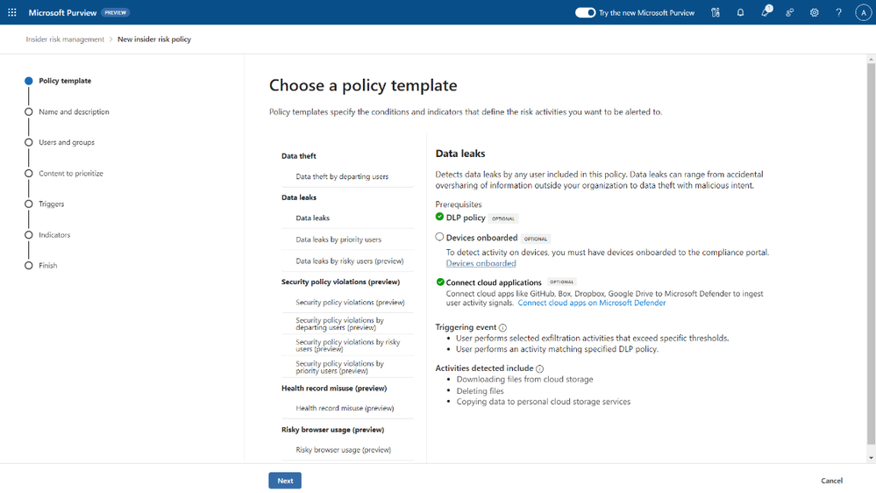876x493 pixels.
Task: Select the Indicators step
Action: [x=54, y=235]
